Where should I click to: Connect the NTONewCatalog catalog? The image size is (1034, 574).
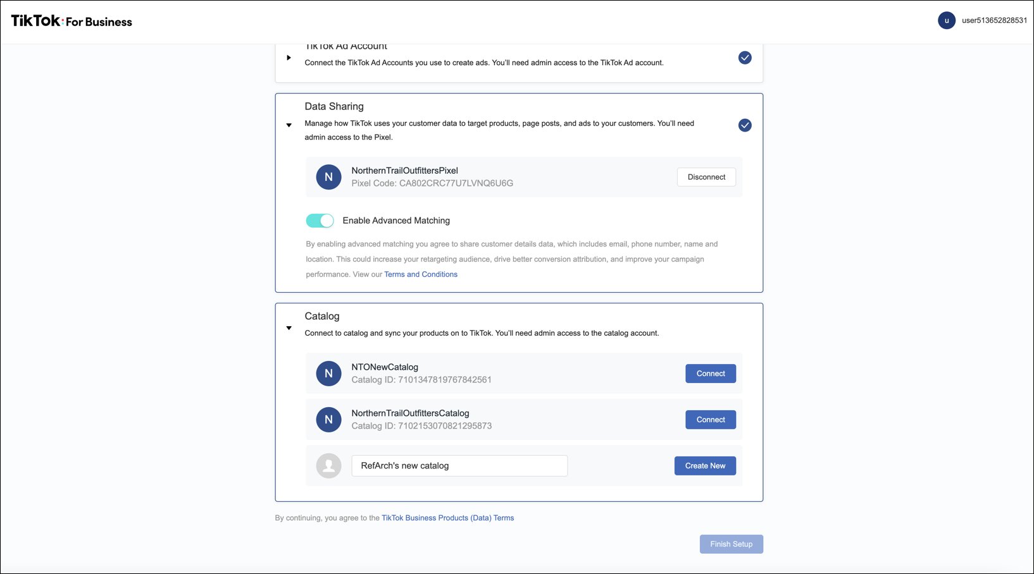tap(710, 374)
